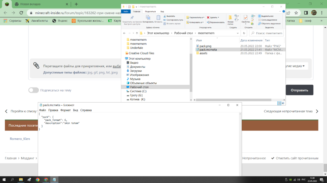Screen dimensions: 327x183
Task: Open Windows Start menu
Action: (x=4, y=180)
